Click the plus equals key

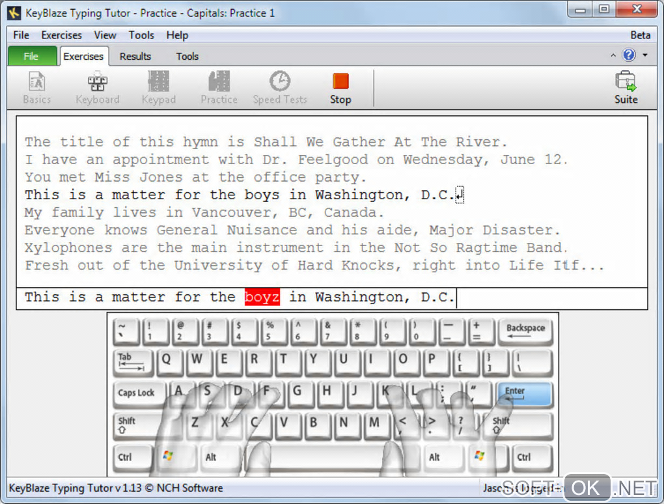[482, 331]
